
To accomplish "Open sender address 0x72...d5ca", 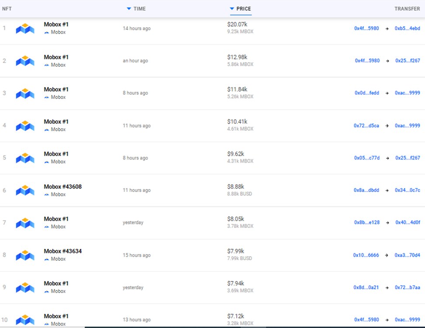I will coord(366,126).
